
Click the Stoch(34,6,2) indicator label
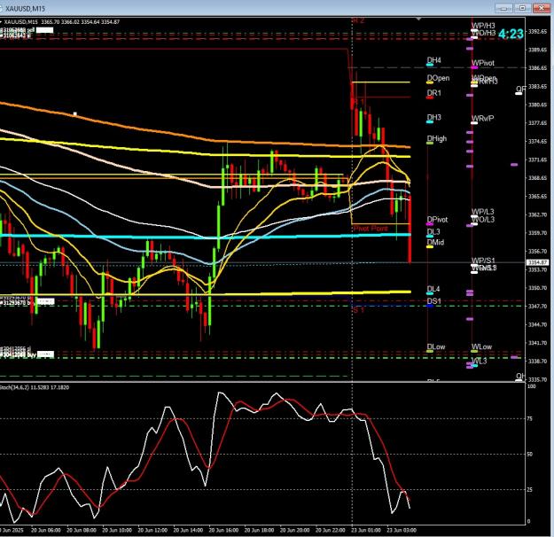35,387
